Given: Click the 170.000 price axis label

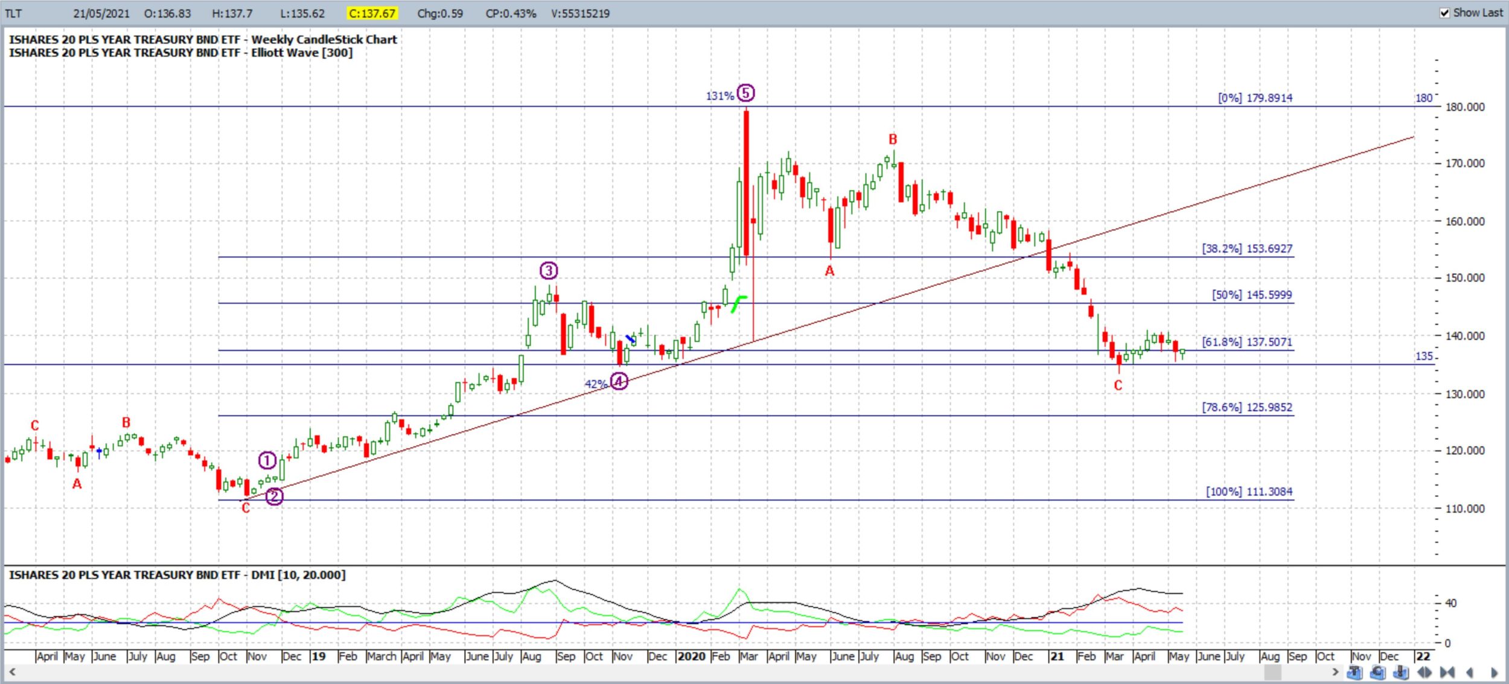Looking at the screenshot, I should click(x=1466, y=163).
